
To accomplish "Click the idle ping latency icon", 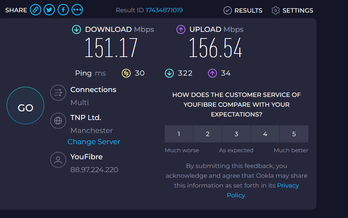I will [126, 73].
